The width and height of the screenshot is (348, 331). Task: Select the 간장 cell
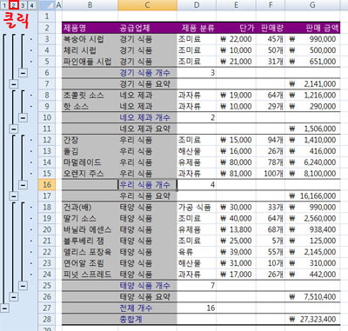tap(90, 140)
